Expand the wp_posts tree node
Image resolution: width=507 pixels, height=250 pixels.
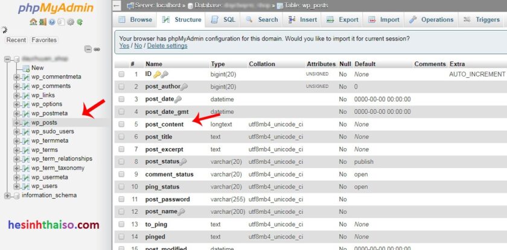tap(16, 122)
